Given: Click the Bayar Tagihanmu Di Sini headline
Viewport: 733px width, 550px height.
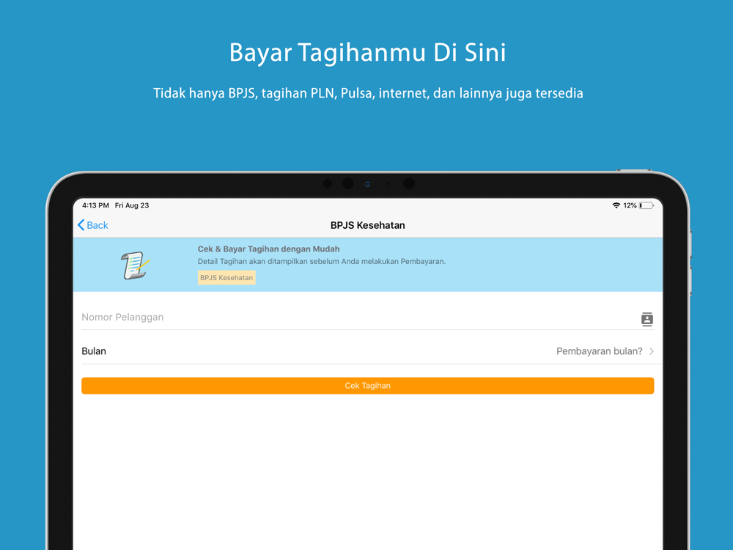Looking at the screenshot, I should coord(367,52).
